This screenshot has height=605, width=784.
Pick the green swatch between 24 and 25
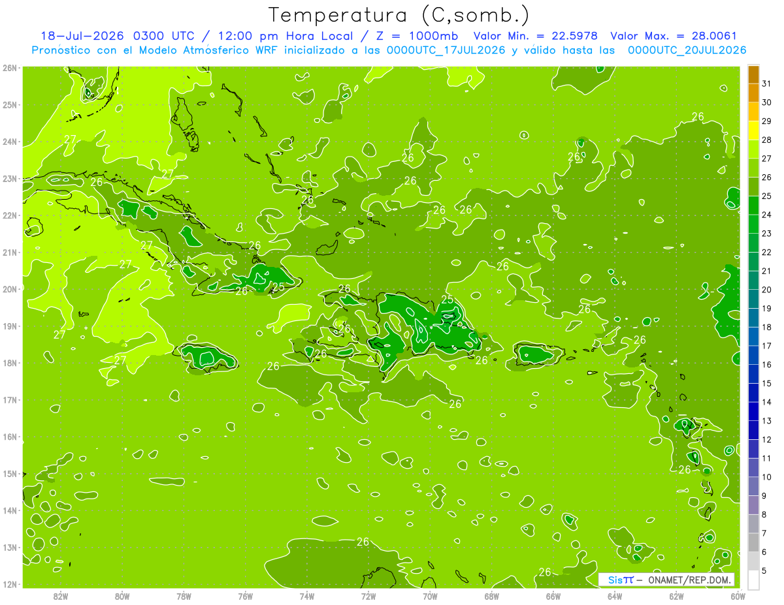pyautogui.click(x=753, y=206)
